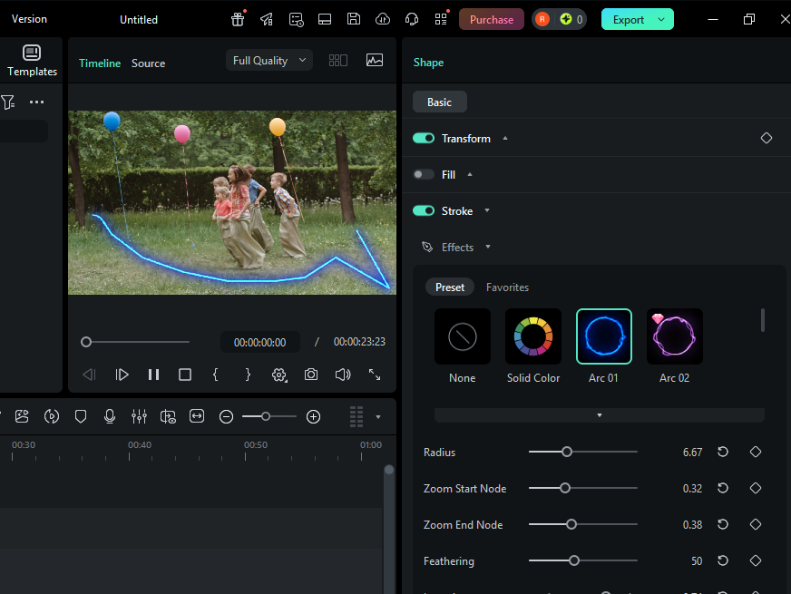Open the Favorites presets tab
Image resolution: width=791 pixels, height=594 pixels.
click(x=507, y=287)
